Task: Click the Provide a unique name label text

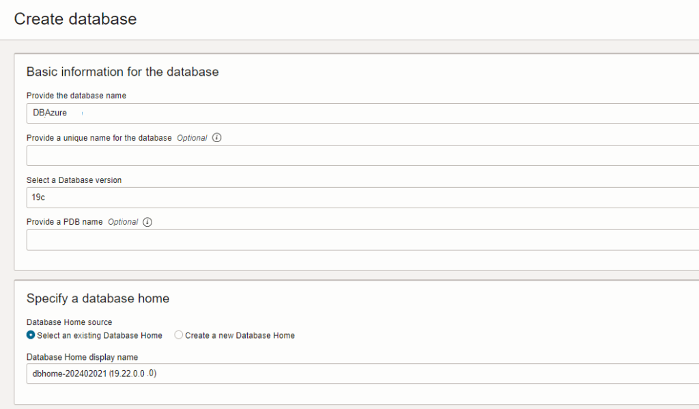Action: coord(99,138)
